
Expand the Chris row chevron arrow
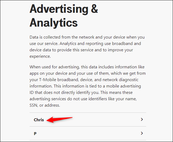pyautogui.click(x=142, y=120)
